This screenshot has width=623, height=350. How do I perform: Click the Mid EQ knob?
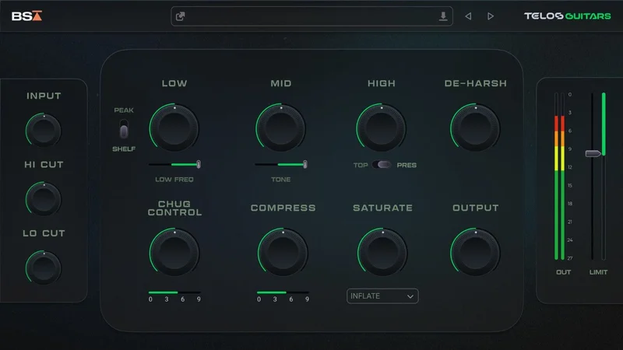tap(280, 128)
